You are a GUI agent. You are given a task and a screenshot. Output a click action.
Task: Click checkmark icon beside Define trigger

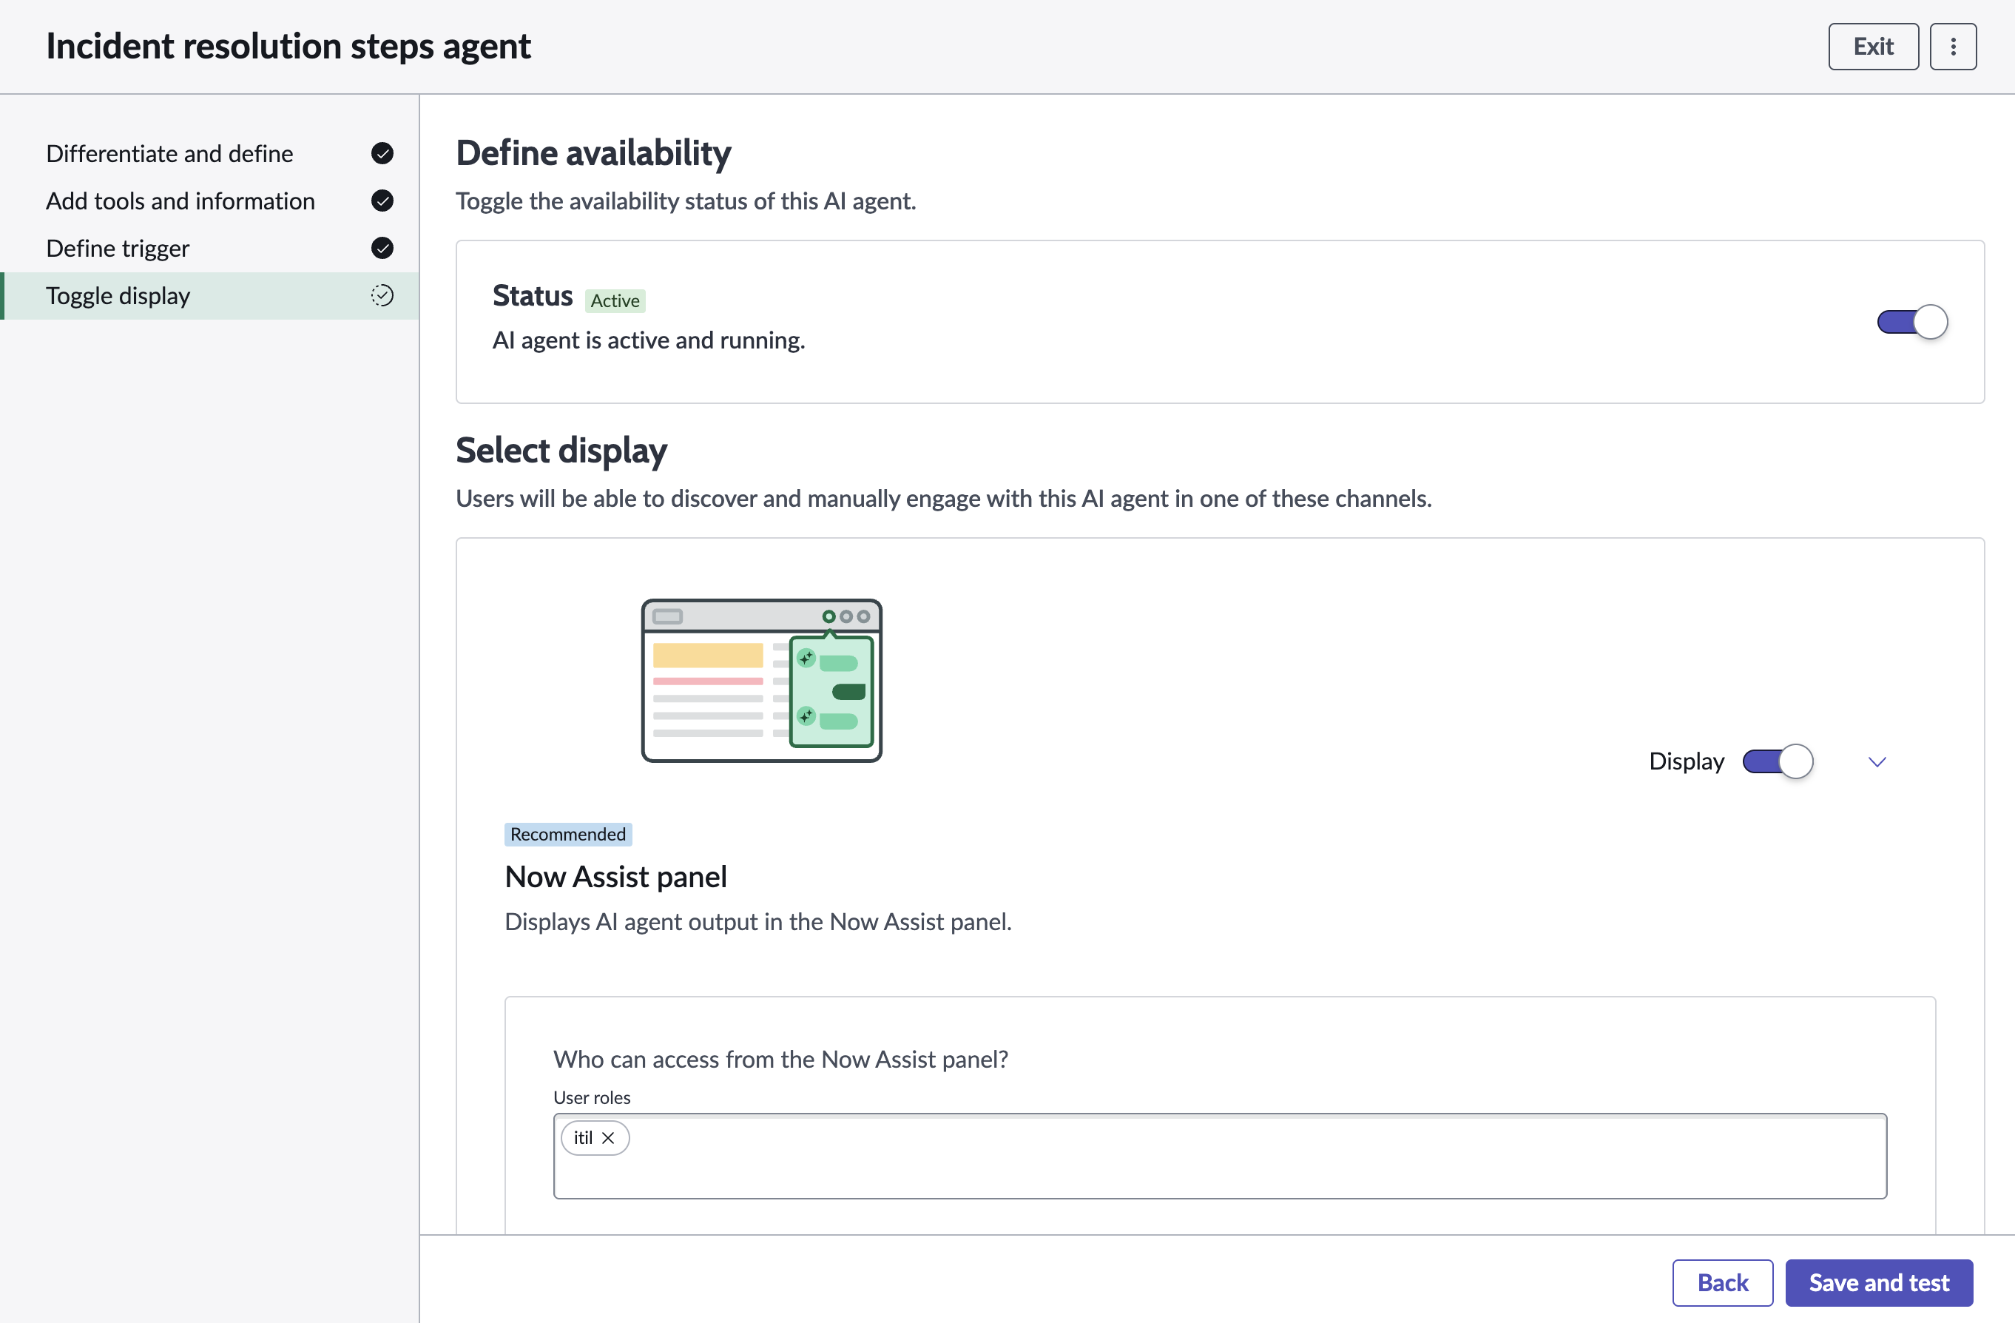pos(382,248)
